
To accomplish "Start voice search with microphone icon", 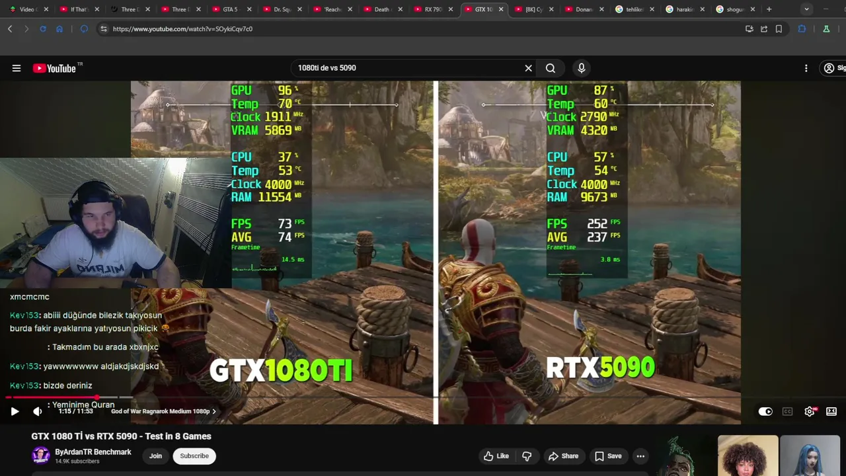I will click(x=582, y=68).
